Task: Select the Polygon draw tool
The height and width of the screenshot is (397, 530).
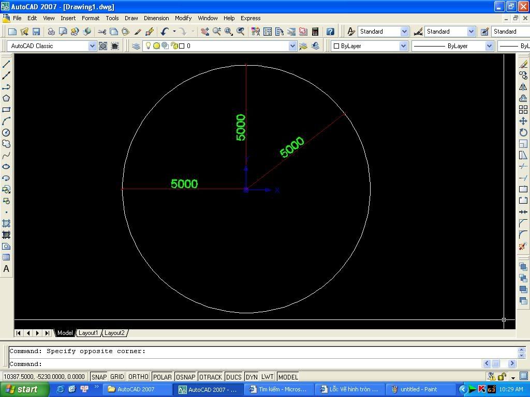Action: click(6, 98)
